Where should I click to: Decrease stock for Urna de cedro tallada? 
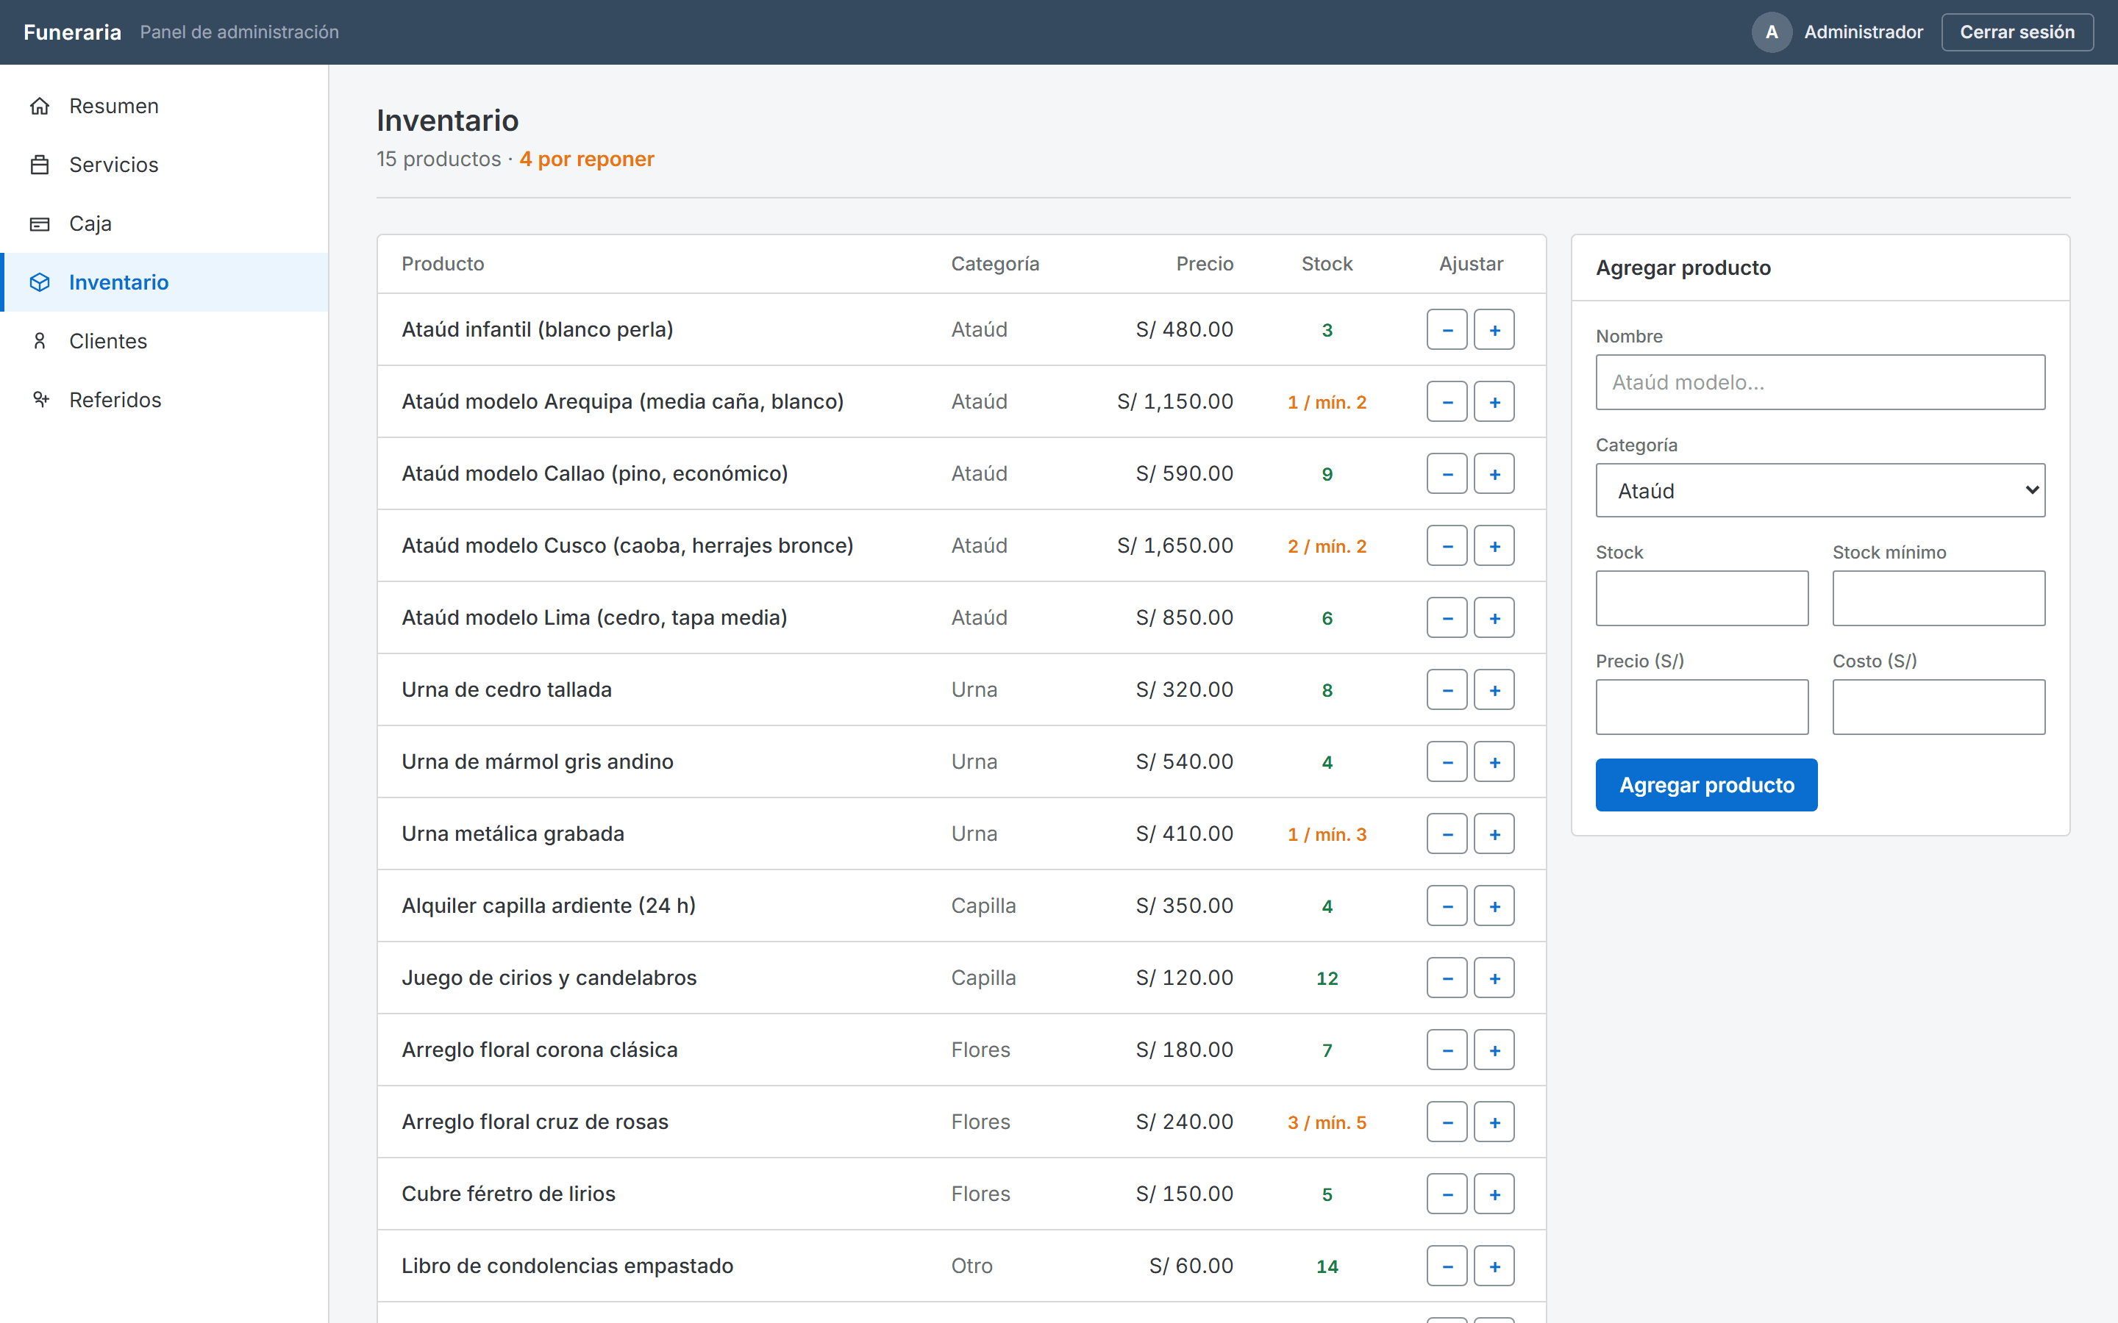1447,689
